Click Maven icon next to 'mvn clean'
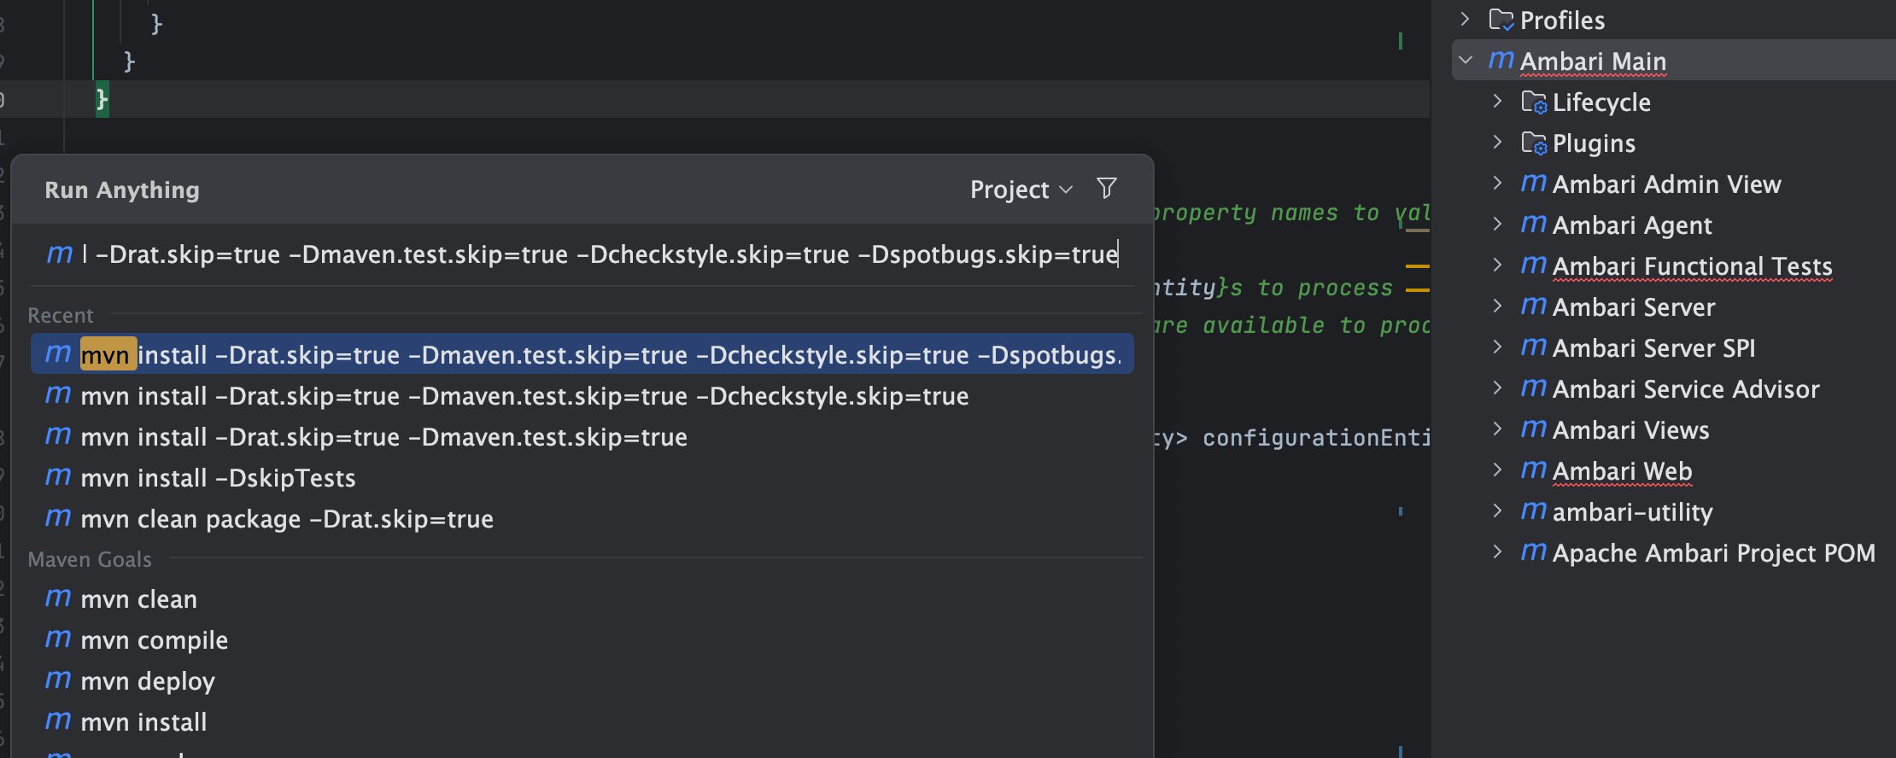This screenshot has width=1896, height=758. [58, 598]
